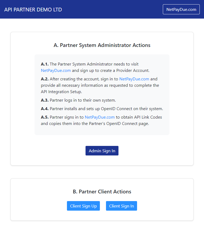Screen dimensions: 204x230
Task: Open NetPayDue.com from the header button
Action: [181, 10]
